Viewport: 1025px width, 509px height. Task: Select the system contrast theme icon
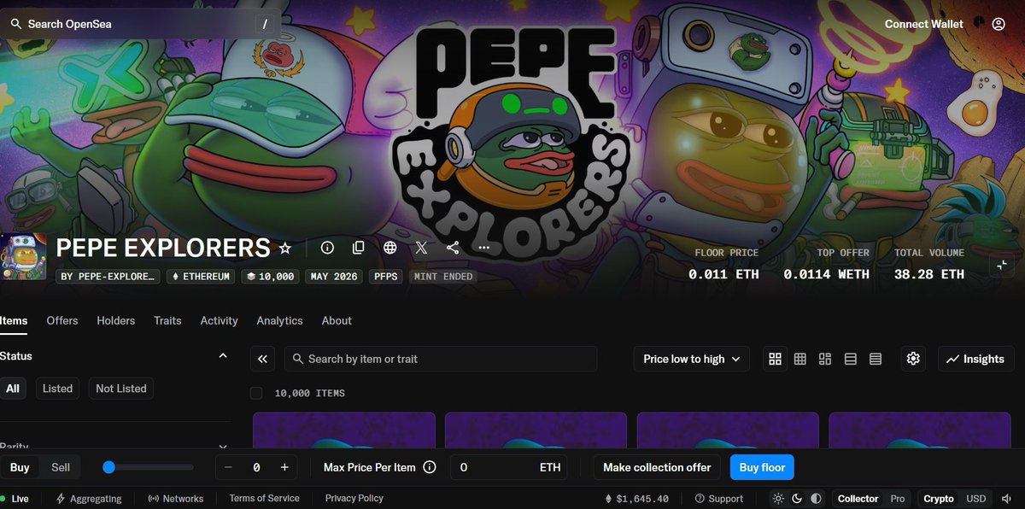point(816,499)
